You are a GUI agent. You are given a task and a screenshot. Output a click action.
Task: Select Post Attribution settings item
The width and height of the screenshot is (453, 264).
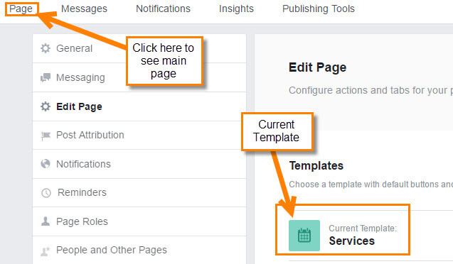139,135
